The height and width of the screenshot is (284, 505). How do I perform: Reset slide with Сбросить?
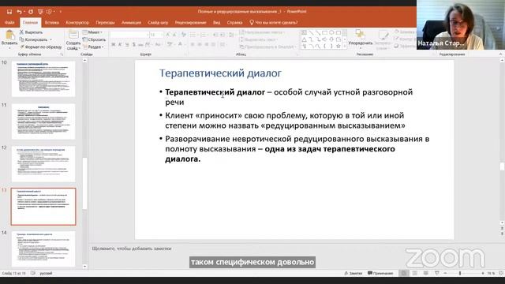pyautogui.click(x=94, y=39)
